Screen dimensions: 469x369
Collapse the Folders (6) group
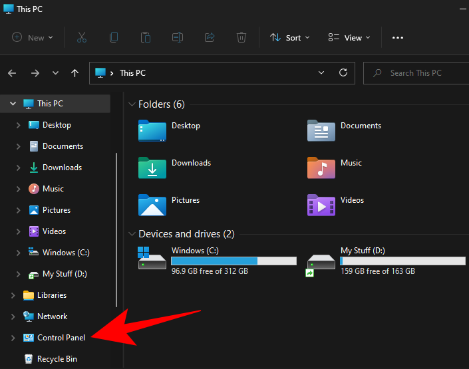pyautogui.click(x=132, y=104)
